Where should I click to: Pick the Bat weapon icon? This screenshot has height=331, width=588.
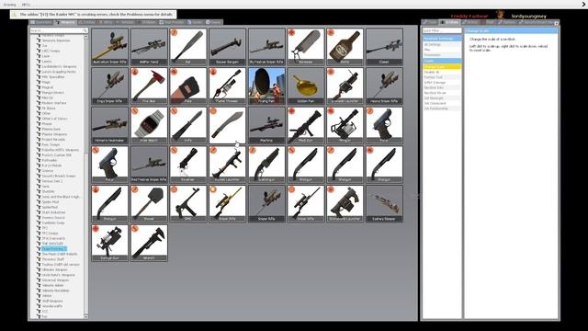tap(188, 47)
